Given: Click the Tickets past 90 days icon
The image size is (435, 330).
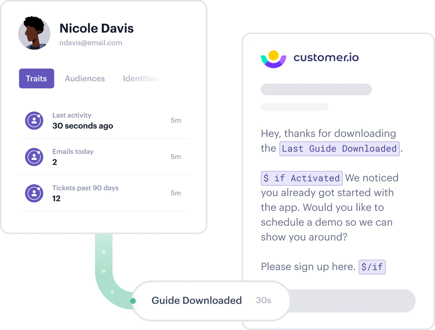Looking at the screenshot, I should click(34, 193).
